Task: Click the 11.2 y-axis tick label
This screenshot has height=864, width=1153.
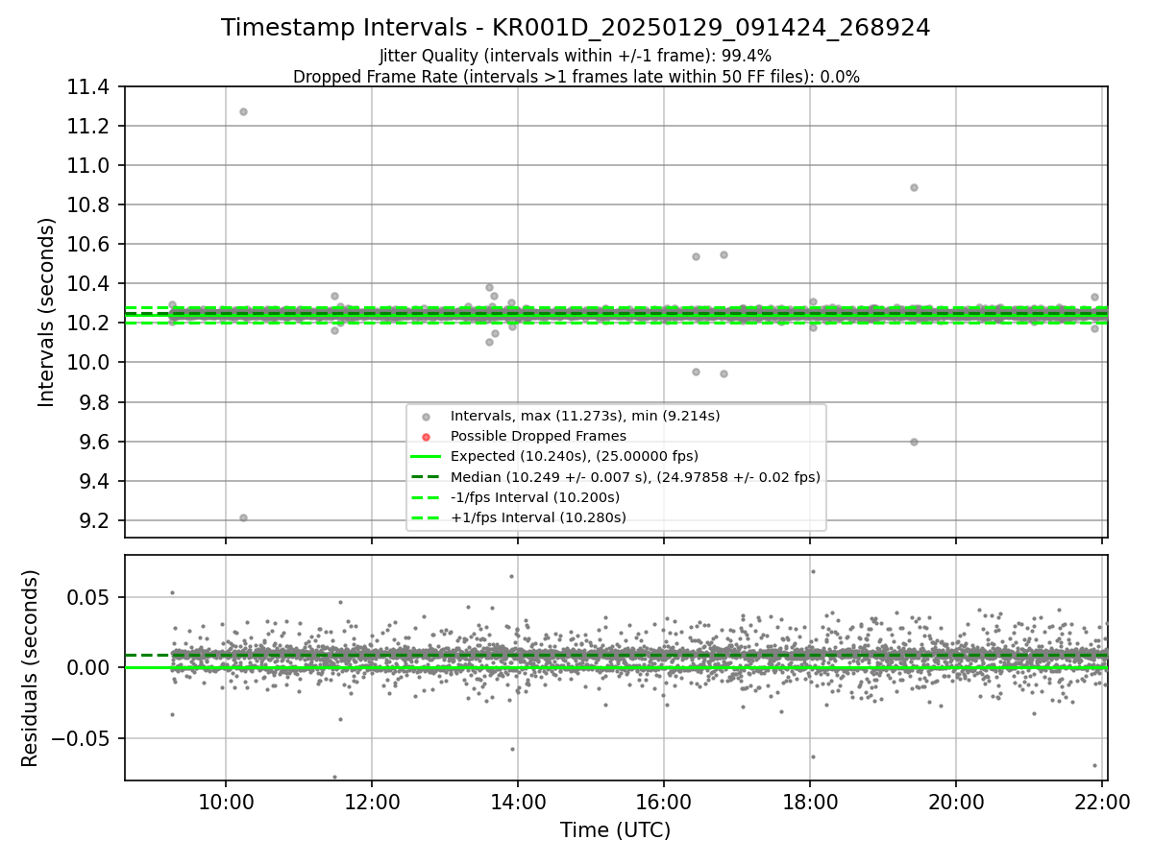Action: (x=89, y=127)
